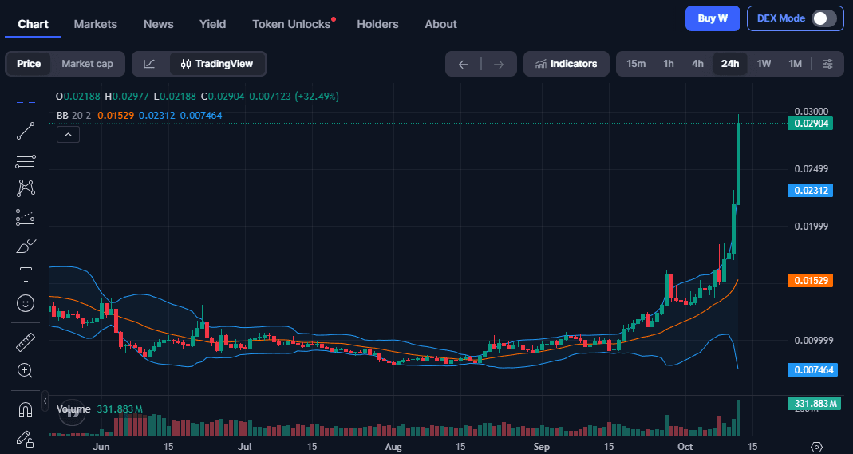
Task: Open the Yield tab
Action: 213,24
